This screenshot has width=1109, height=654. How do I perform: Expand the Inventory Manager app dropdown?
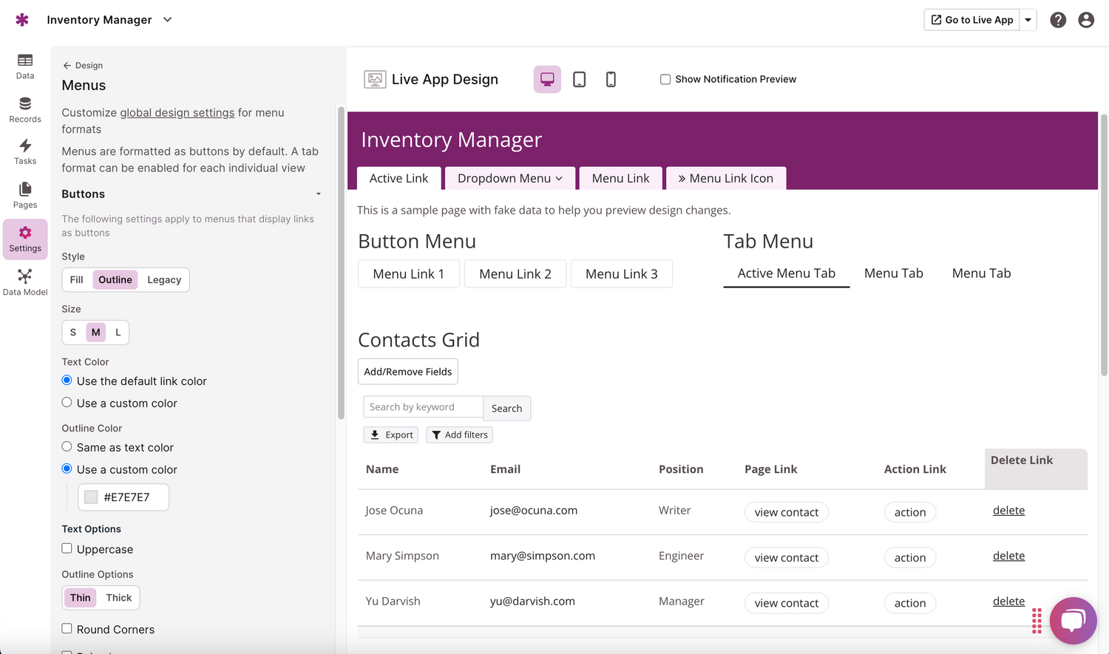pos(168,20)
